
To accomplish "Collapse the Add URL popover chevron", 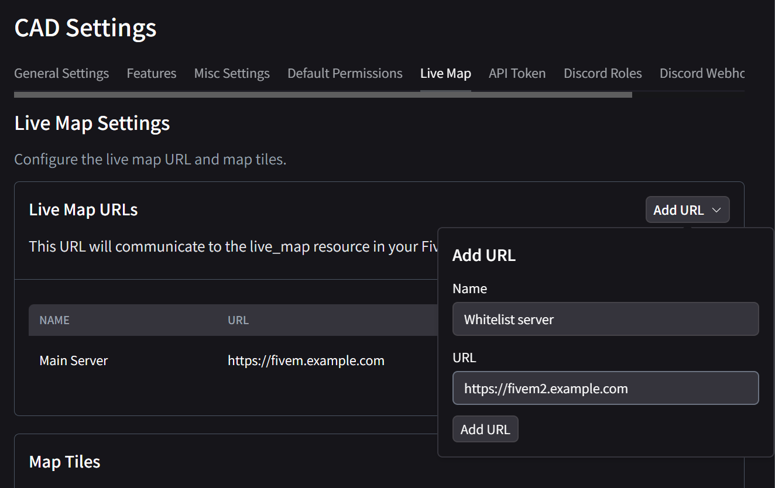I will click(716, 209).
